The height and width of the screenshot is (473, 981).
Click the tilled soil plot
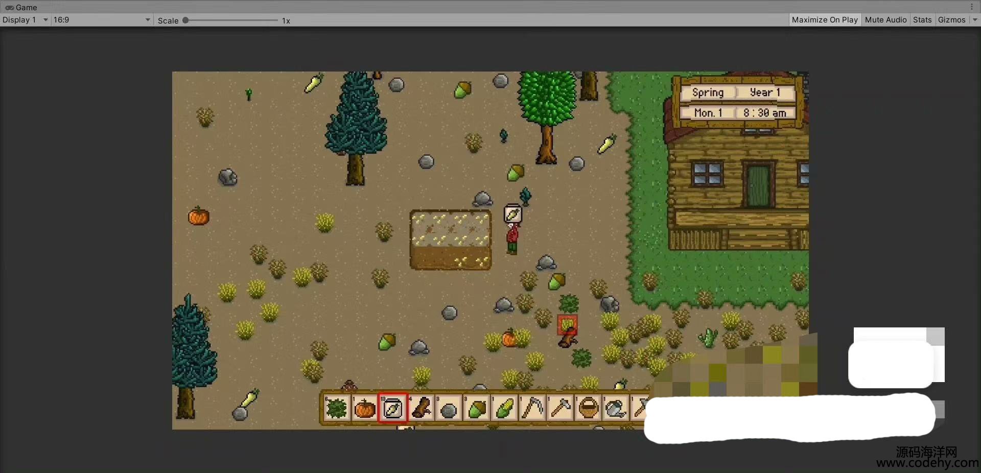coord(450,240)
